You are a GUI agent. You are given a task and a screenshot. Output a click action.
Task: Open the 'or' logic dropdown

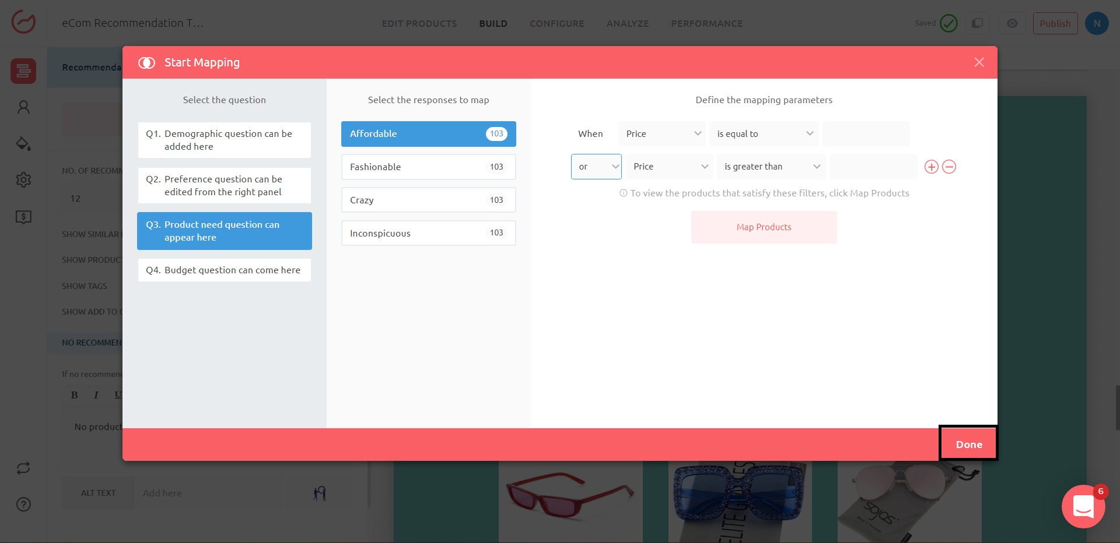point(596,167)
